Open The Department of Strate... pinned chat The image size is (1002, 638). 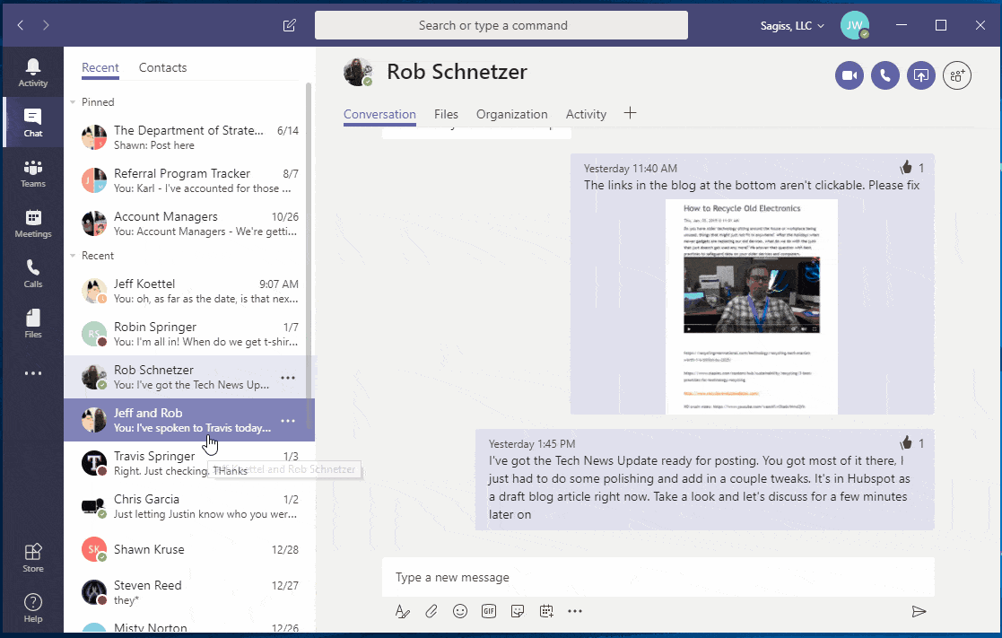tap(189, 137)
